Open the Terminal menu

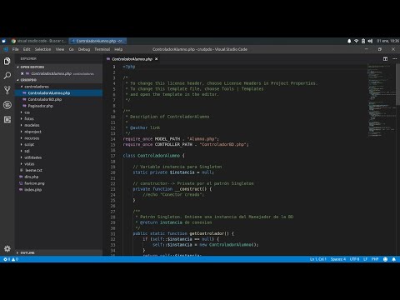102,49
